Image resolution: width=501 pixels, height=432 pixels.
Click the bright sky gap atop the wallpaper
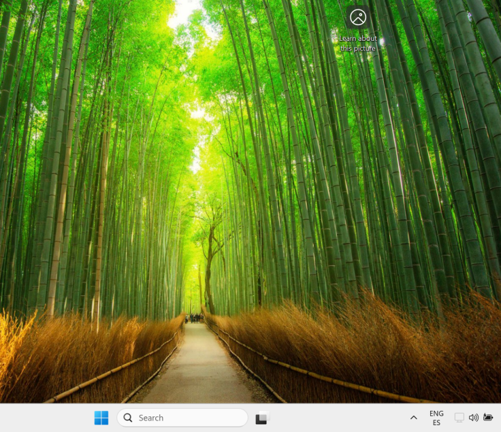pos(184,12)
